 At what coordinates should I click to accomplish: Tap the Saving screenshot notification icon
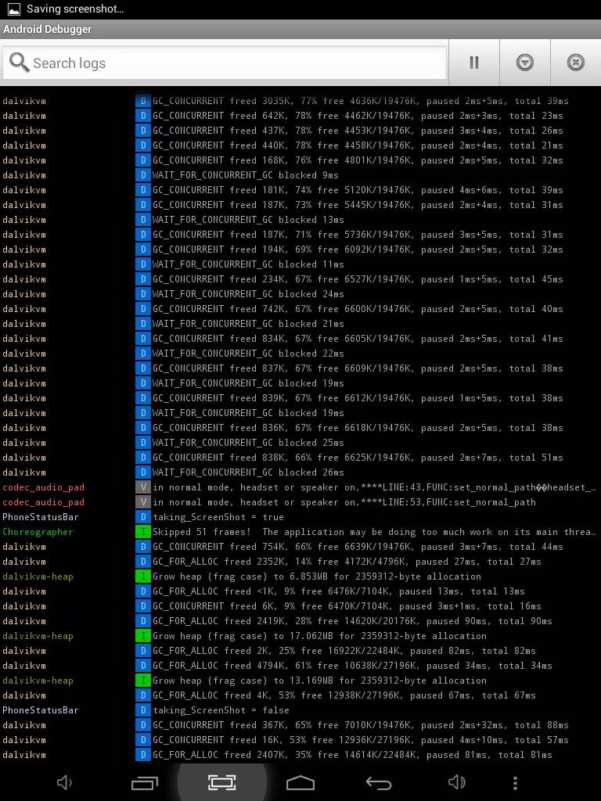click(x=14, y=9)
